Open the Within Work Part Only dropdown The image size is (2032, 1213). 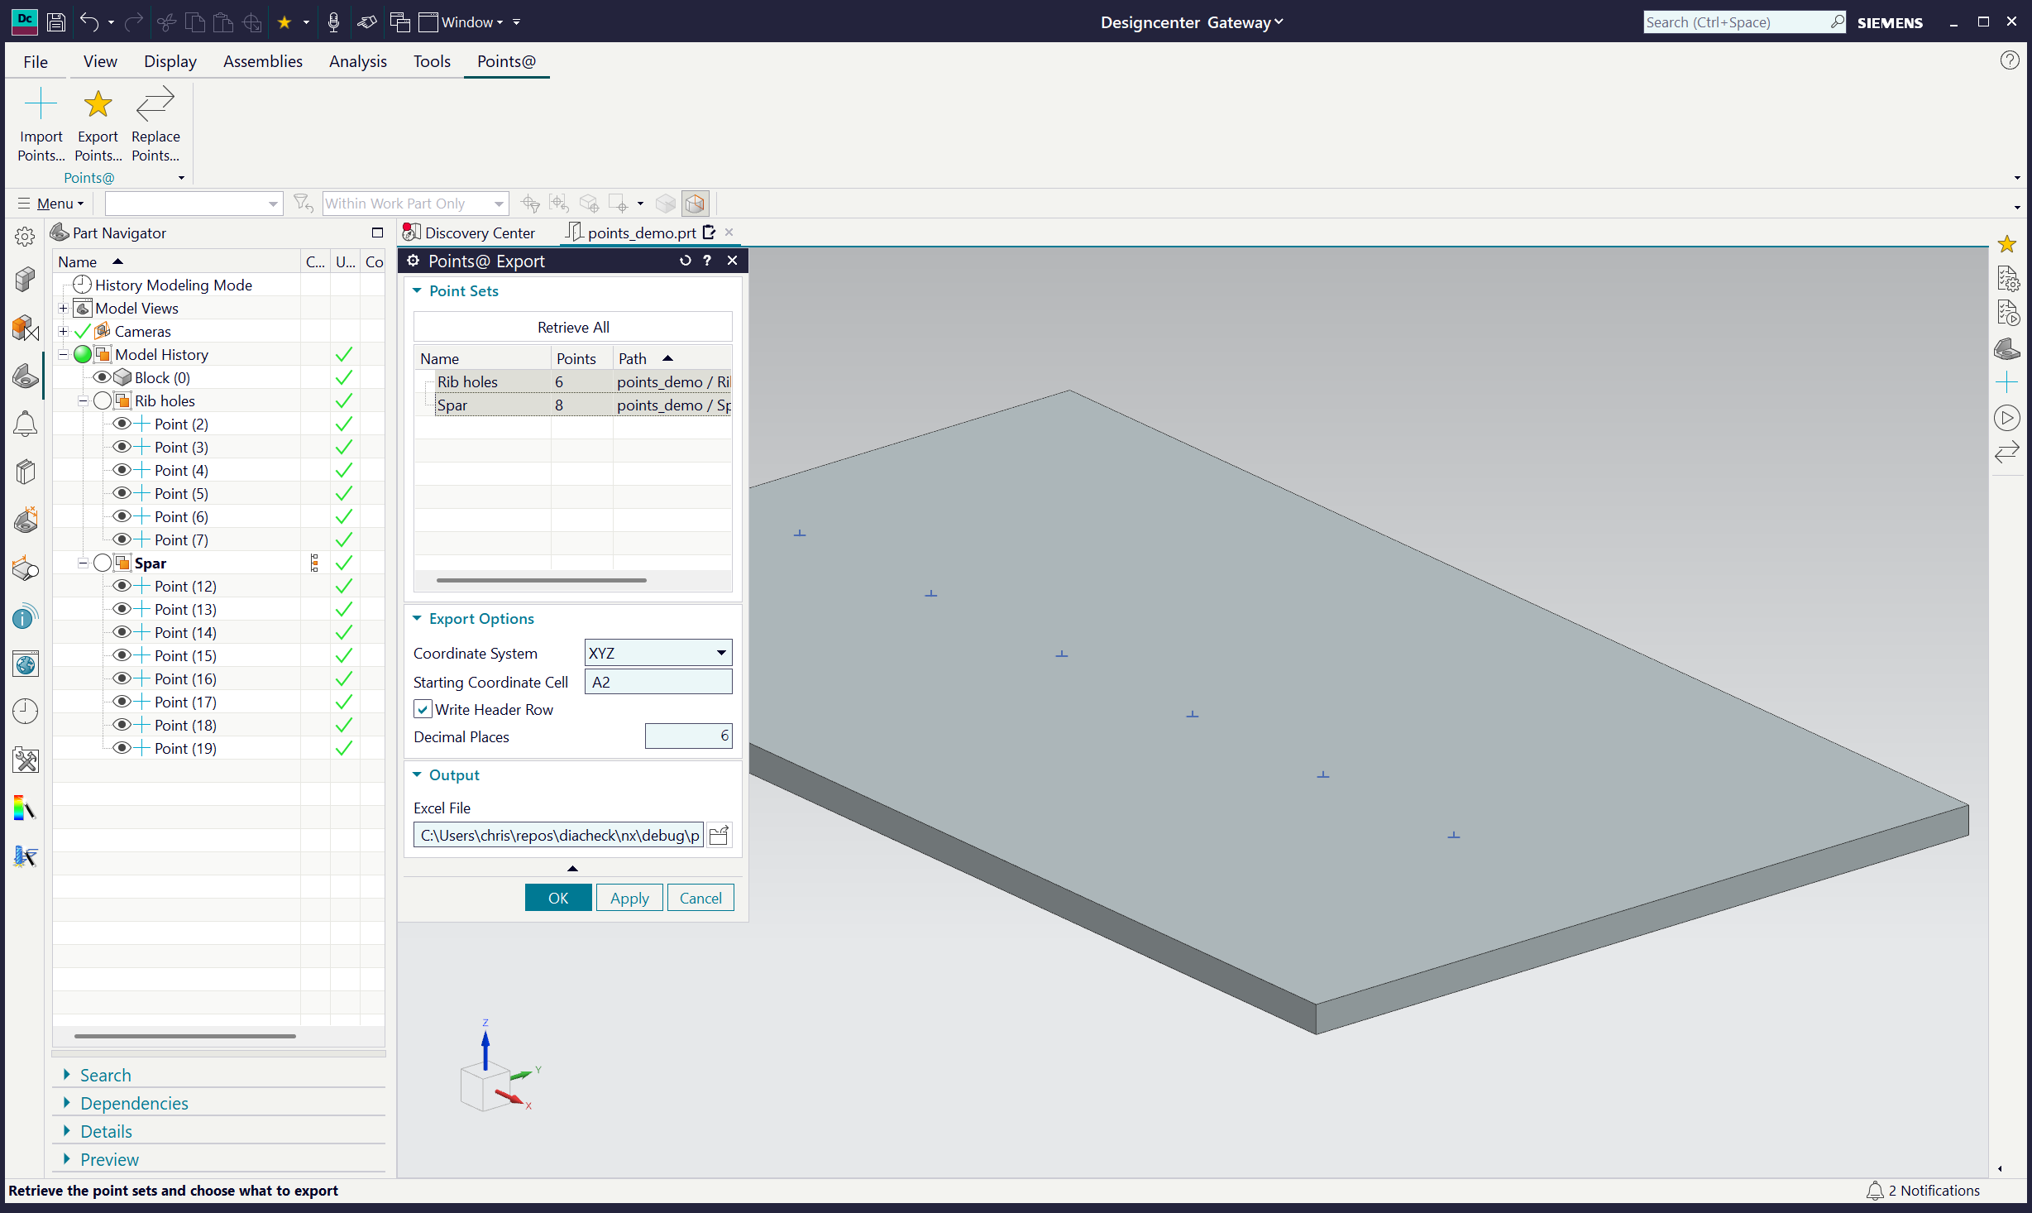(x=415, y=204)
